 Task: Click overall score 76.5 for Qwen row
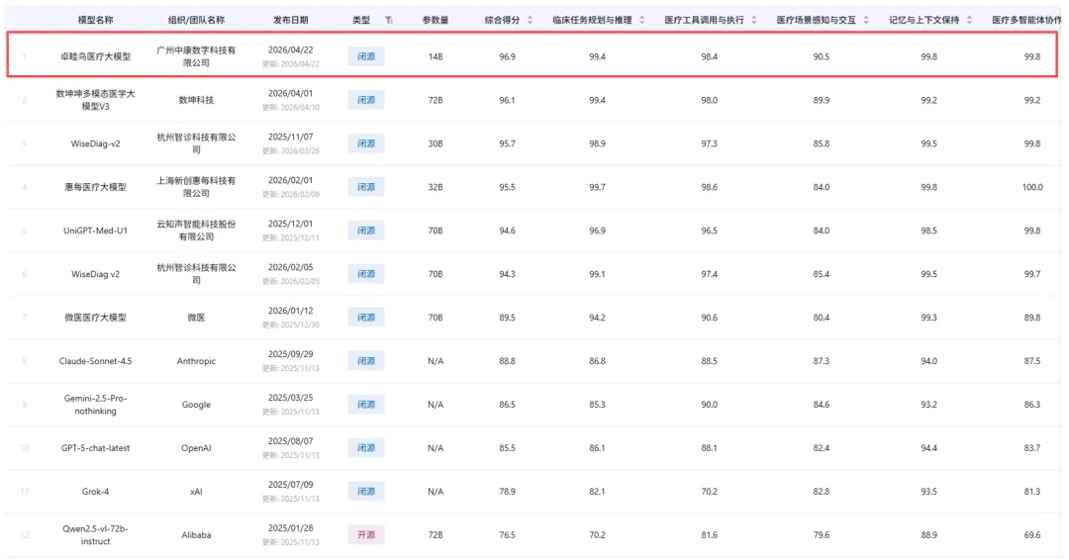coord(507,535)
